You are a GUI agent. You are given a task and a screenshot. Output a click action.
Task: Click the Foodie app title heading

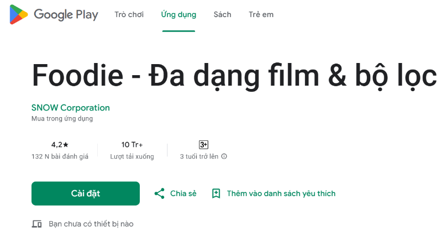pyautogui.click(x=234, y=76)
